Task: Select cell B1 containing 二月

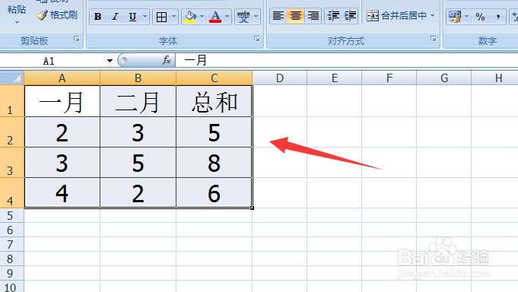Action: (x=138, y=101)
